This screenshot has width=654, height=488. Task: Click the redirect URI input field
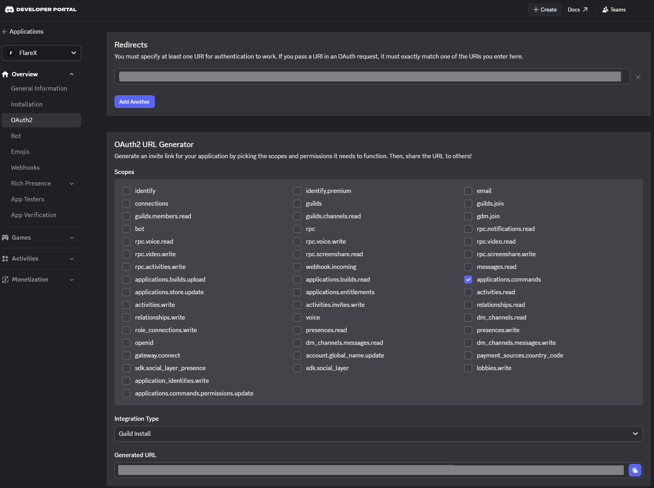[372, 76]
